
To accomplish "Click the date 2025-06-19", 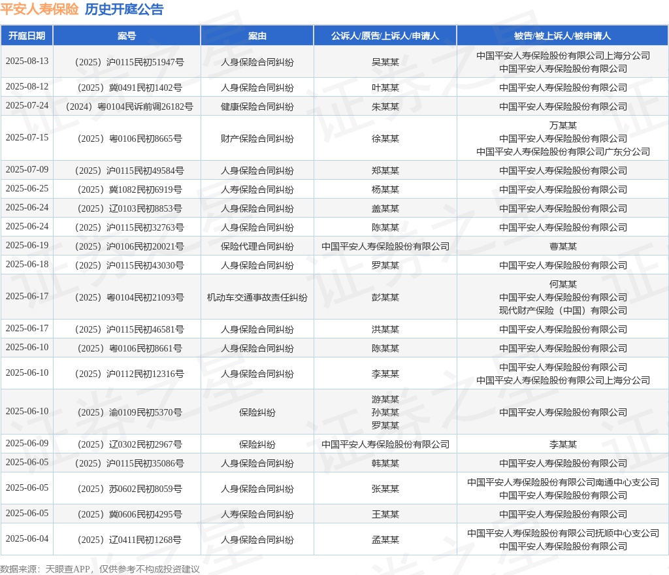I will pos(27,245).
